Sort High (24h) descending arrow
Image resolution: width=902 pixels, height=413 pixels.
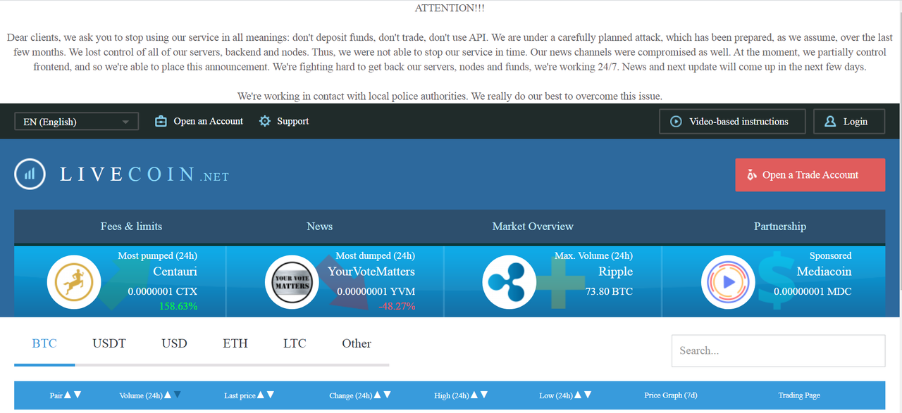click(484, 395)
